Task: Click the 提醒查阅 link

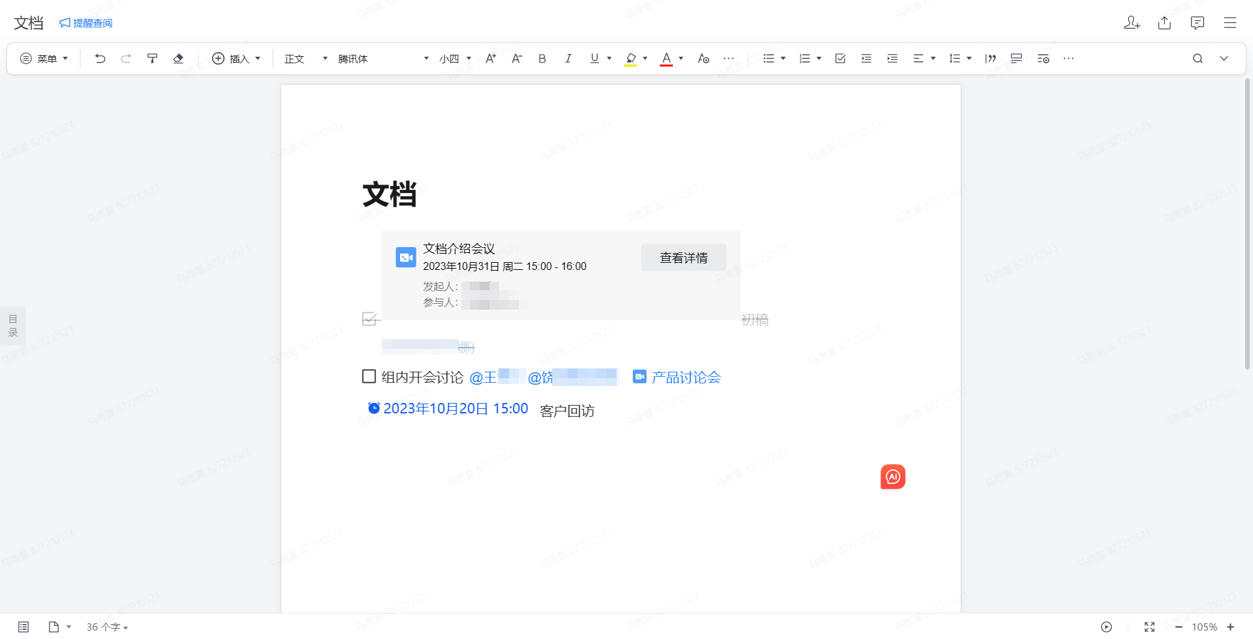Action: click(x=85, y=23)
